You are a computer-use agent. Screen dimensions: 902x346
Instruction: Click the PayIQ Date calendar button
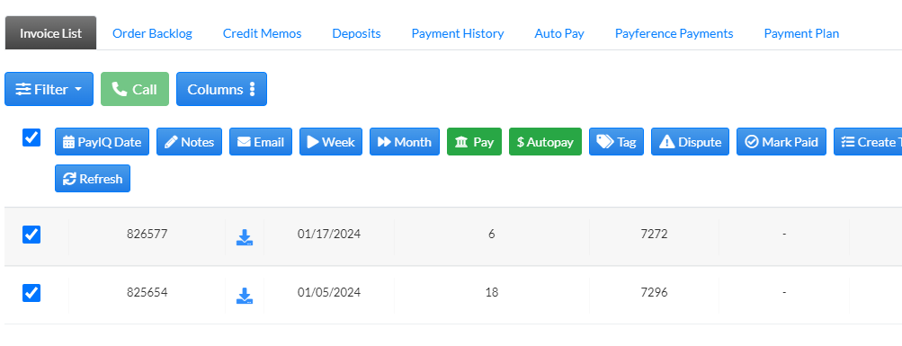click(x=102, y=142)
